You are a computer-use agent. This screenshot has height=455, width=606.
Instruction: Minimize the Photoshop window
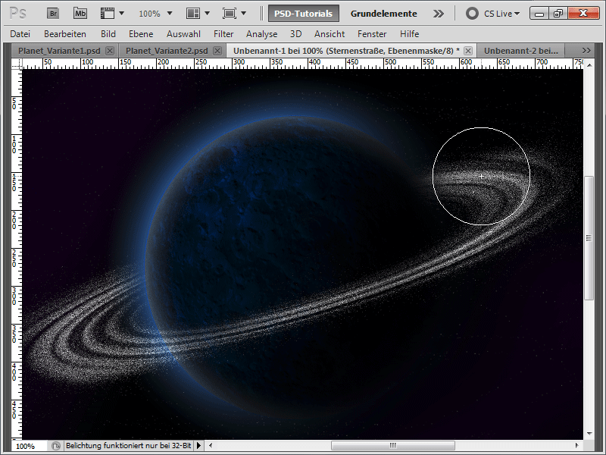click(539, 14)
